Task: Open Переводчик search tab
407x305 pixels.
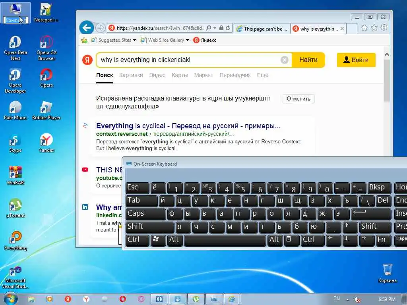Action: 235,75
